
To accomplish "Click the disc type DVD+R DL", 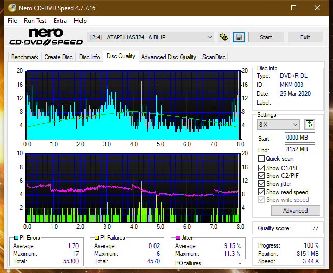I will [x=294, y=76].
